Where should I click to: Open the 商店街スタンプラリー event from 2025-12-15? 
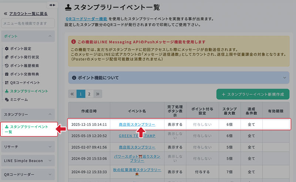tap(137, 124)
